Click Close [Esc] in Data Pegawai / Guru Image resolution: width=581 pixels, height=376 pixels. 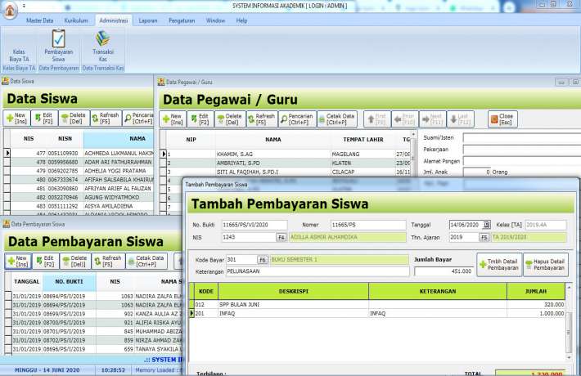click(x=503, y=119)
